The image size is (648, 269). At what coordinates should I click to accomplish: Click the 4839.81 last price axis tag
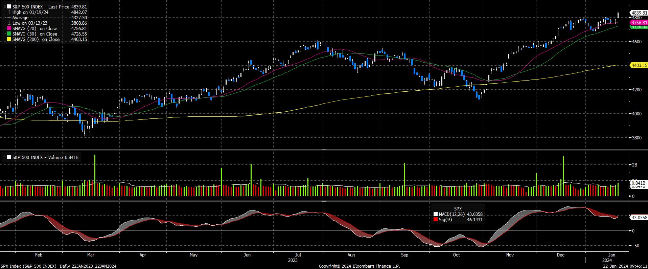tap(639, 13)
